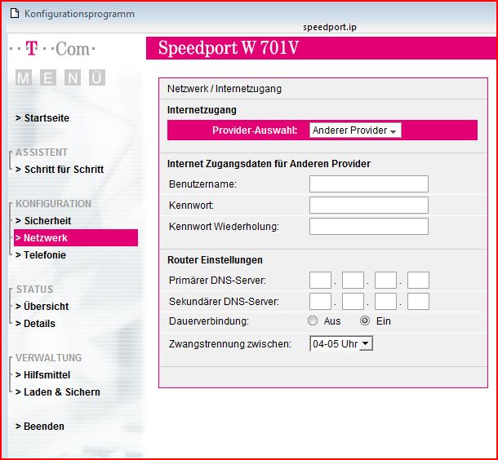Open Zwangstrennung zwischen time dropdown
The image size is (498, 460).
pyautogui.click(x=341, y=343)
